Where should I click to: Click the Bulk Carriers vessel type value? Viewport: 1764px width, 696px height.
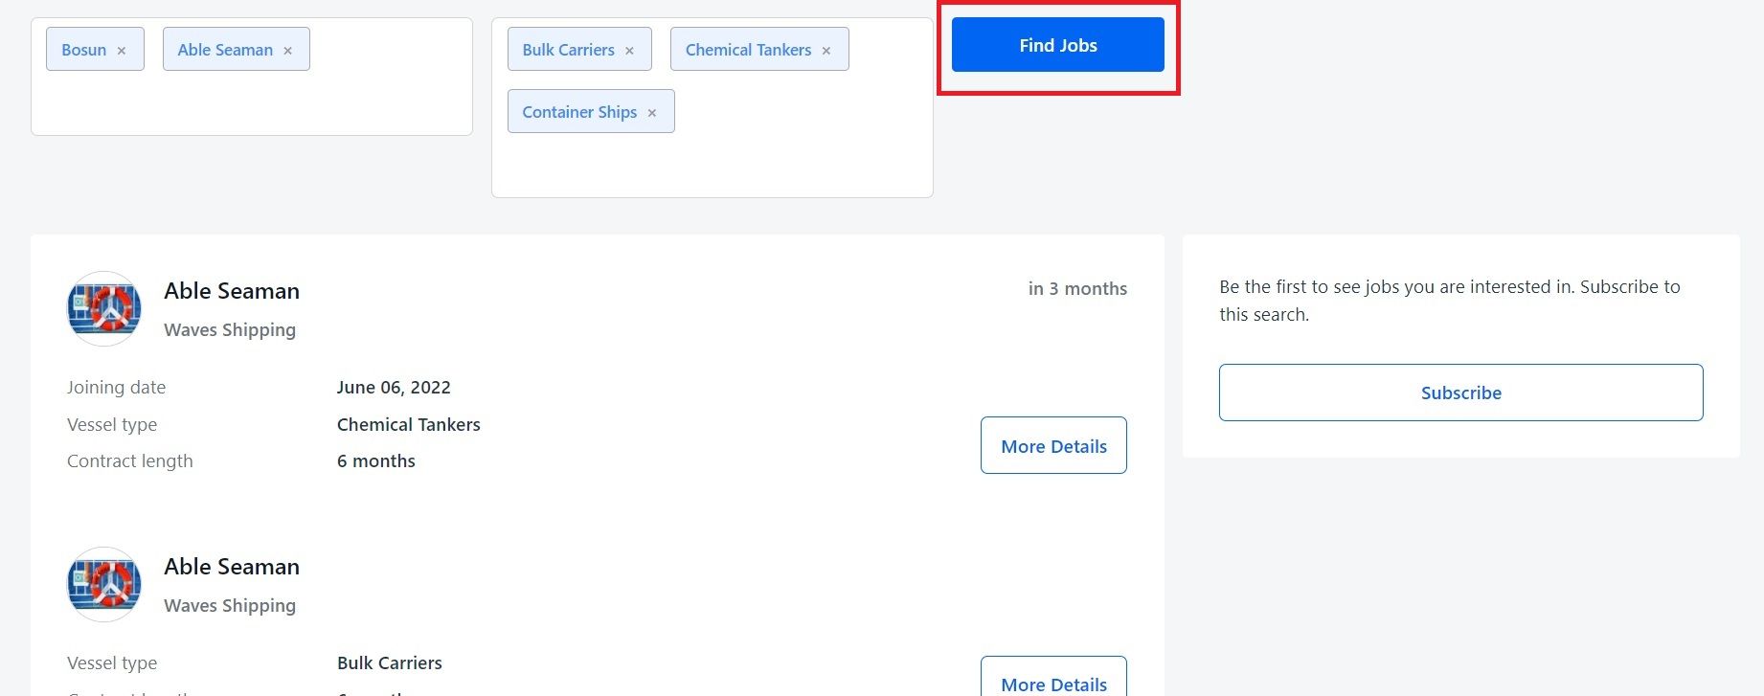click(390, 662)
